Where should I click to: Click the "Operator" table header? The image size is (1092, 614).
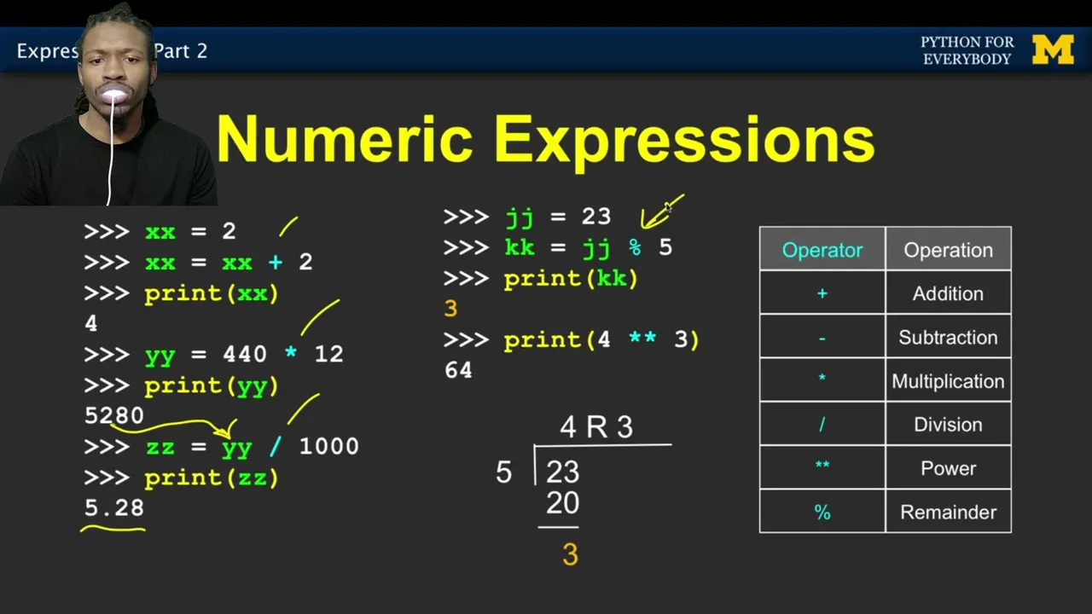tap(822, 250)
